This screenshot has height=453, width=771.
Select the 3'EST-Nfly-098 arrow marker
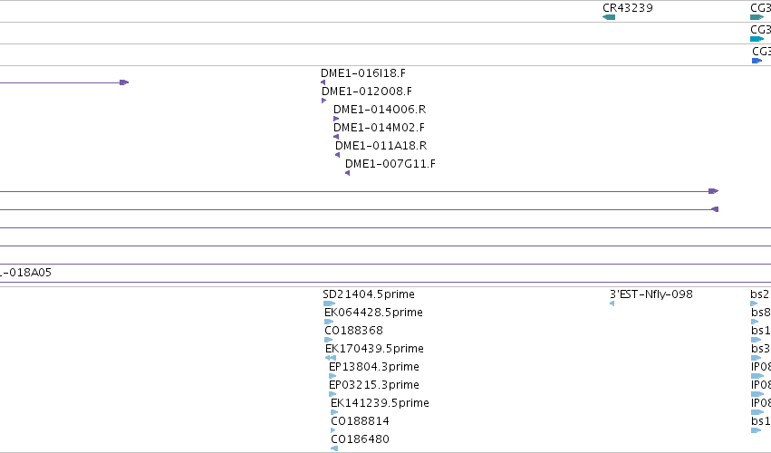coord(612,304)
